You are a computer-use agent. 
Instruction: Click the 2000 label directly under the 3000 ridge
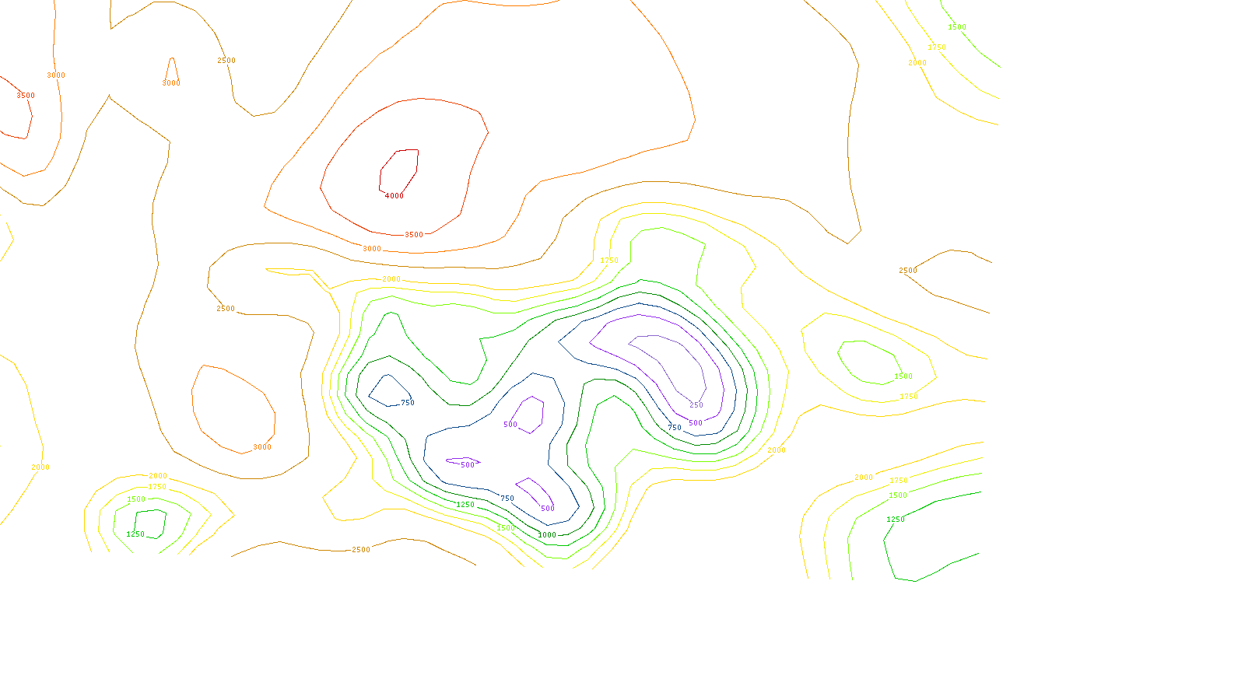coord(391,280)
